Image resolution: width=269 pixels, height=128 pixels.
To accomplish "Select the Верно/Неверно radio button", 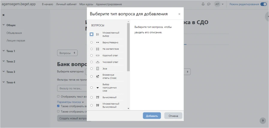I will point(91,42).
